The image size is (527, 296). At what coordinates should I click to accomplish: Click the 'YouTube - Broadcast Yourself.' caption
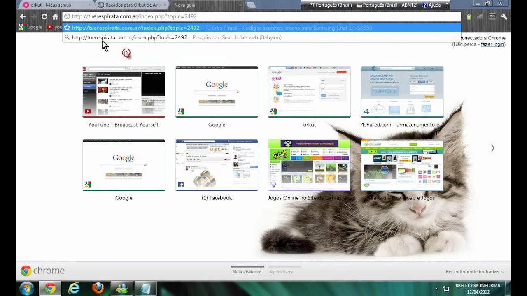coord(124,125)
